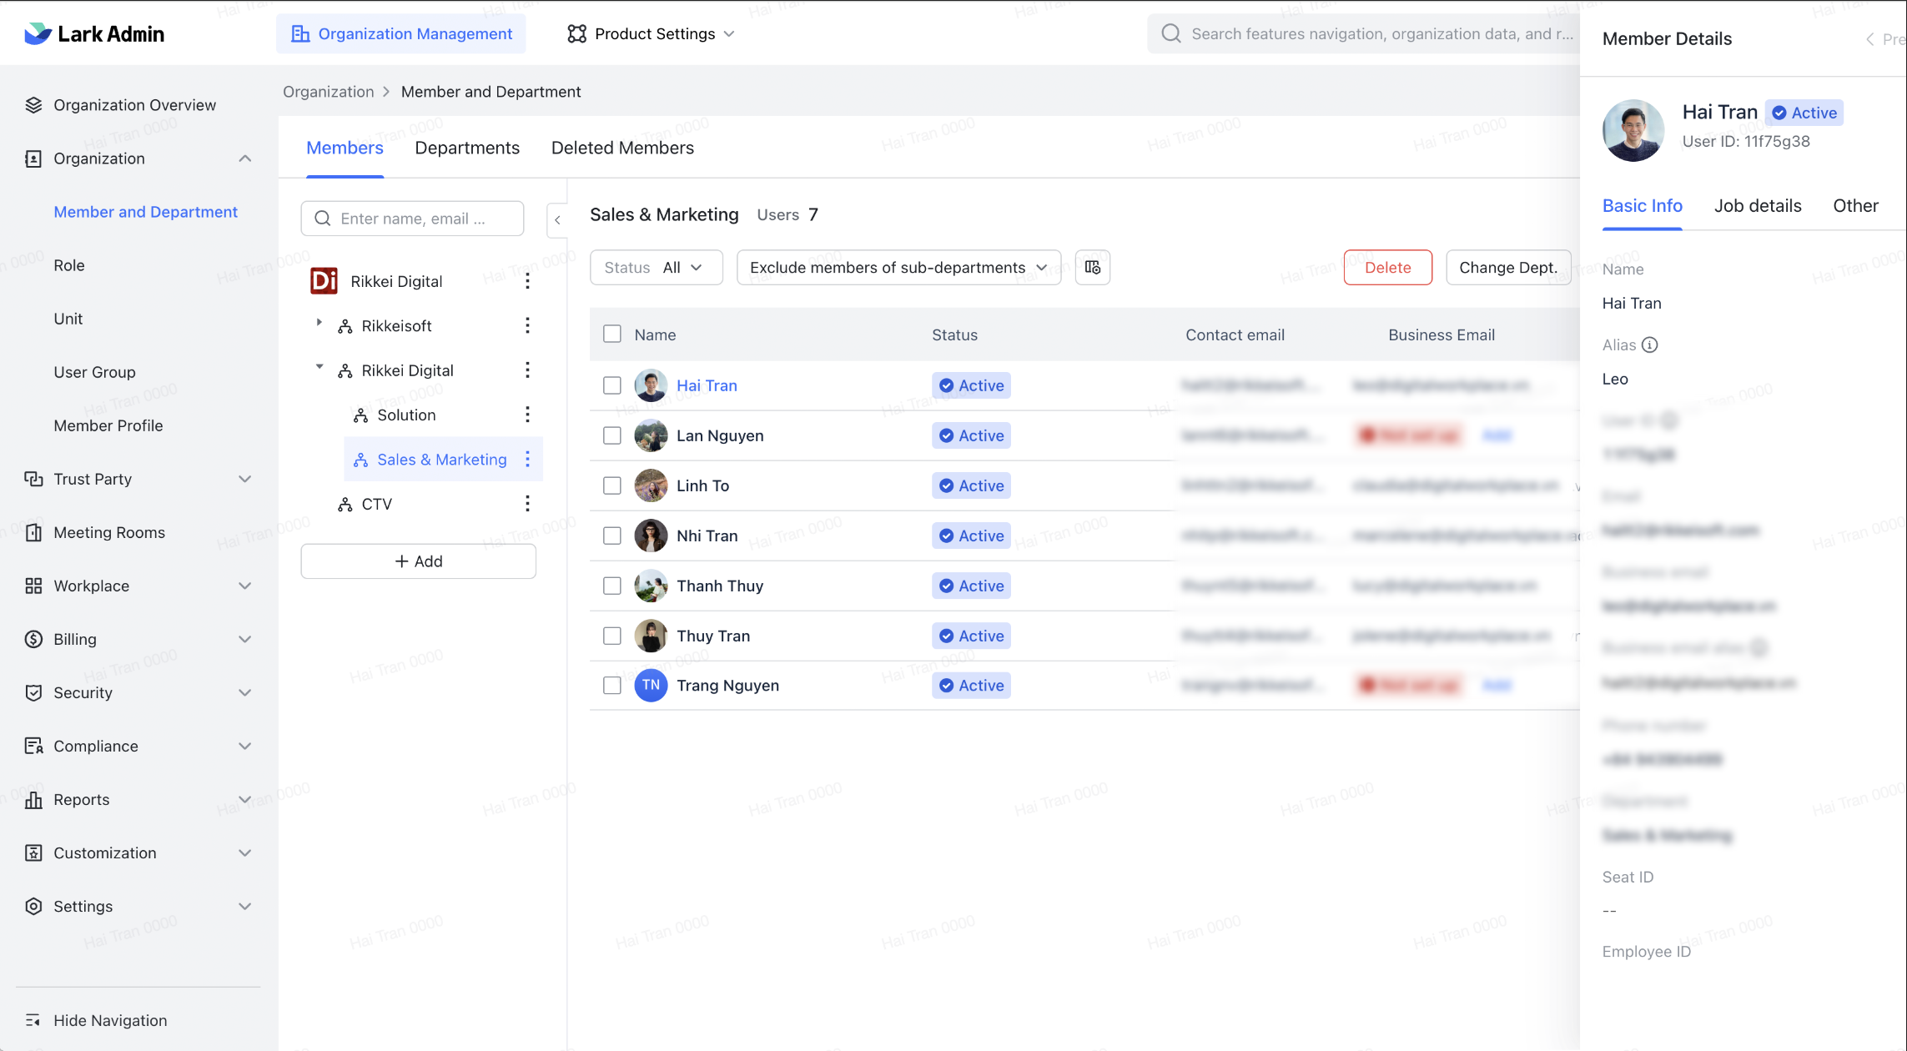The height and width of the screenshot is (1051, 1907).
Task: Open the Exclude members of sub-departments dropdown
Action: tap(898, 268)
